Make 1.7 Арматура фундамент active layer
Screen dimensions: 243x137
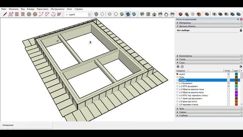point(177,98)
